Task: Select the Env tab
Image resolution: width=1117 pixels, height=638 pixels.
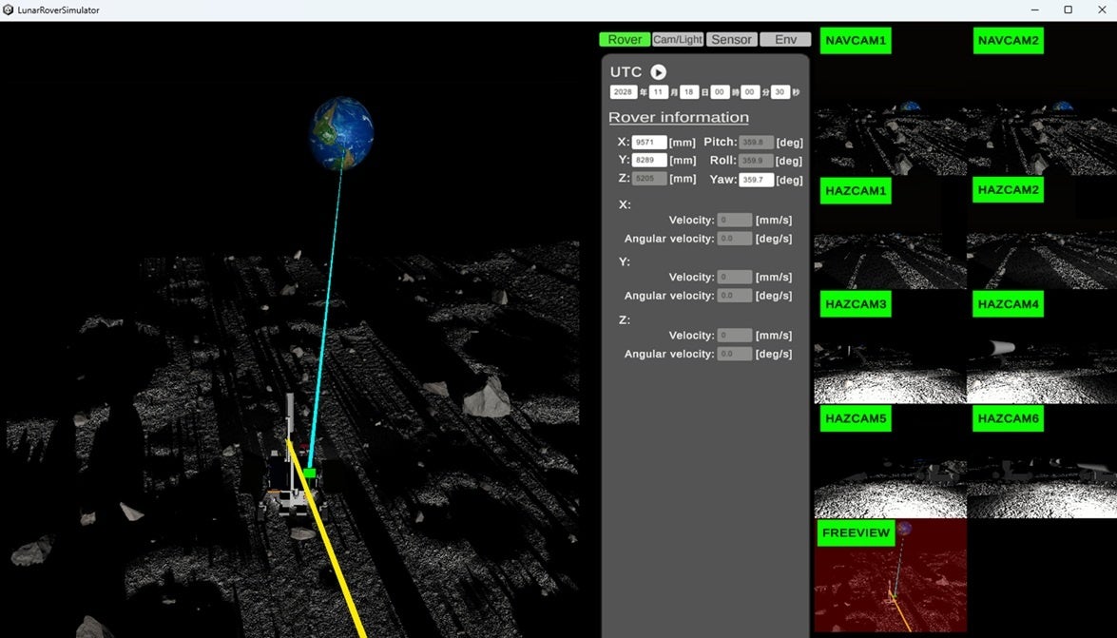Action: tap(785, 40)
